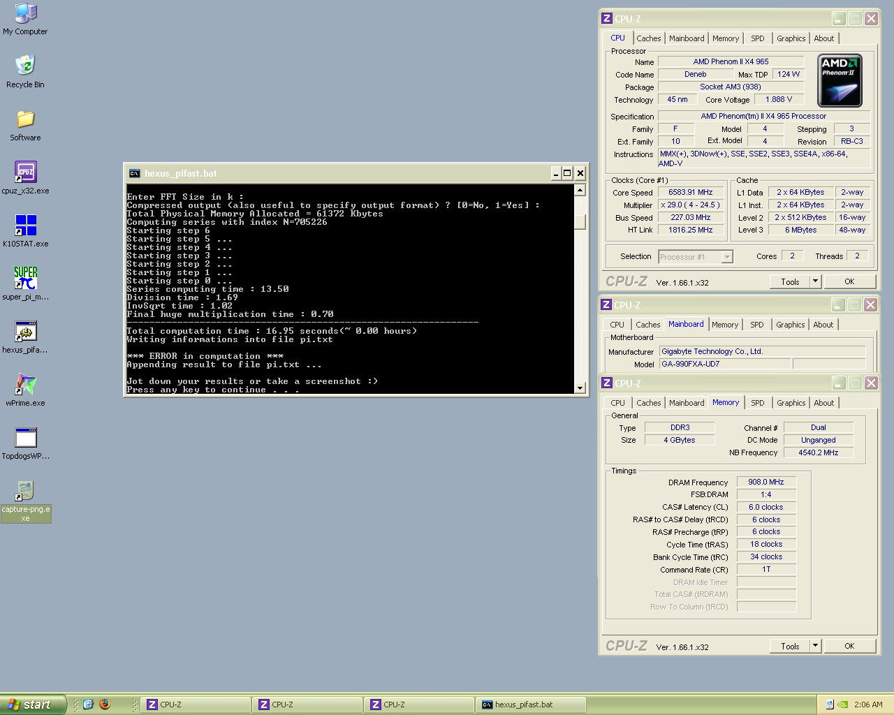894x715 pixels.
Task: Click the DRAM Frequency 908.0 MHz value
Action: pos(766,482)
